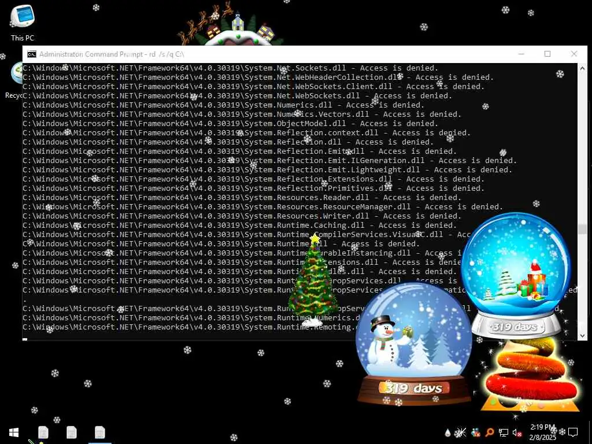
Task: Click the console scrollbar down arrow
Action: (582, 335)
